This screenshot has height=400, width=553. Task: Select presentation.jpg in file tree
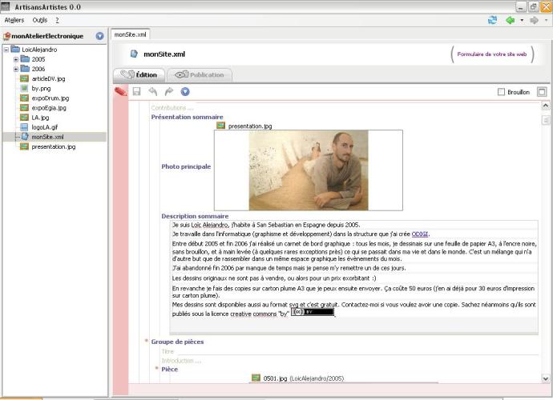pos(53,146)
